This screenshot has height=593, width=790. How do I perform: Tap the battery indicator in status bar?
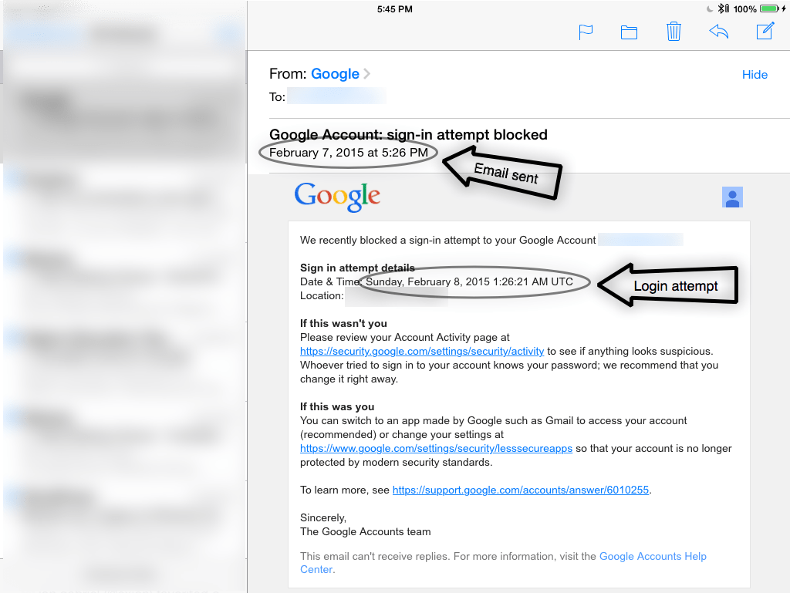[769, 8]
